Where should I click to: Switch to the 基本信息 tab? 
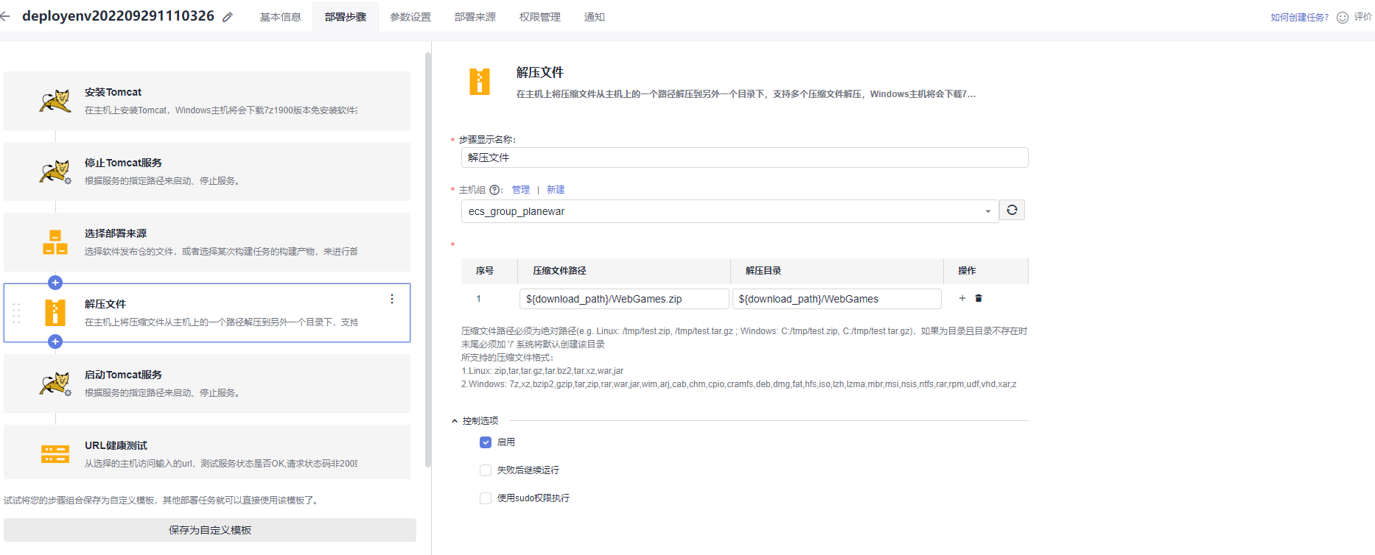281,17
